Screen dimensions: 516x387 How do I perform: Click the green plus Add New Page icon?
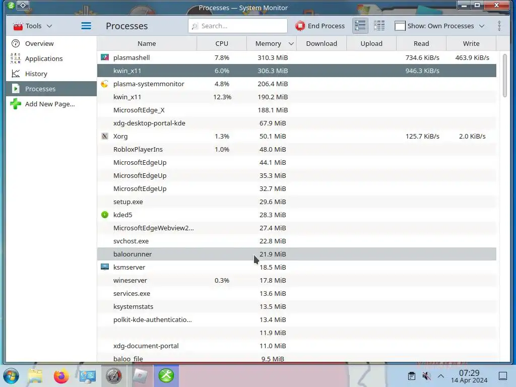pyautogui.click(x=16, y=104)
